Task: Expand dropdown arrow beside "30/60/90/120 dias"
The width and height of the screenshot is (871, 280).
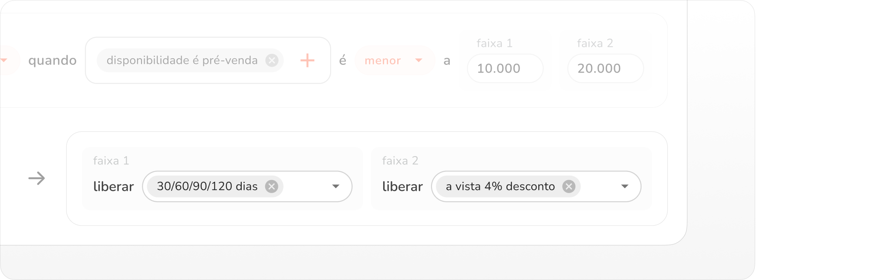Action: (335, 187)
